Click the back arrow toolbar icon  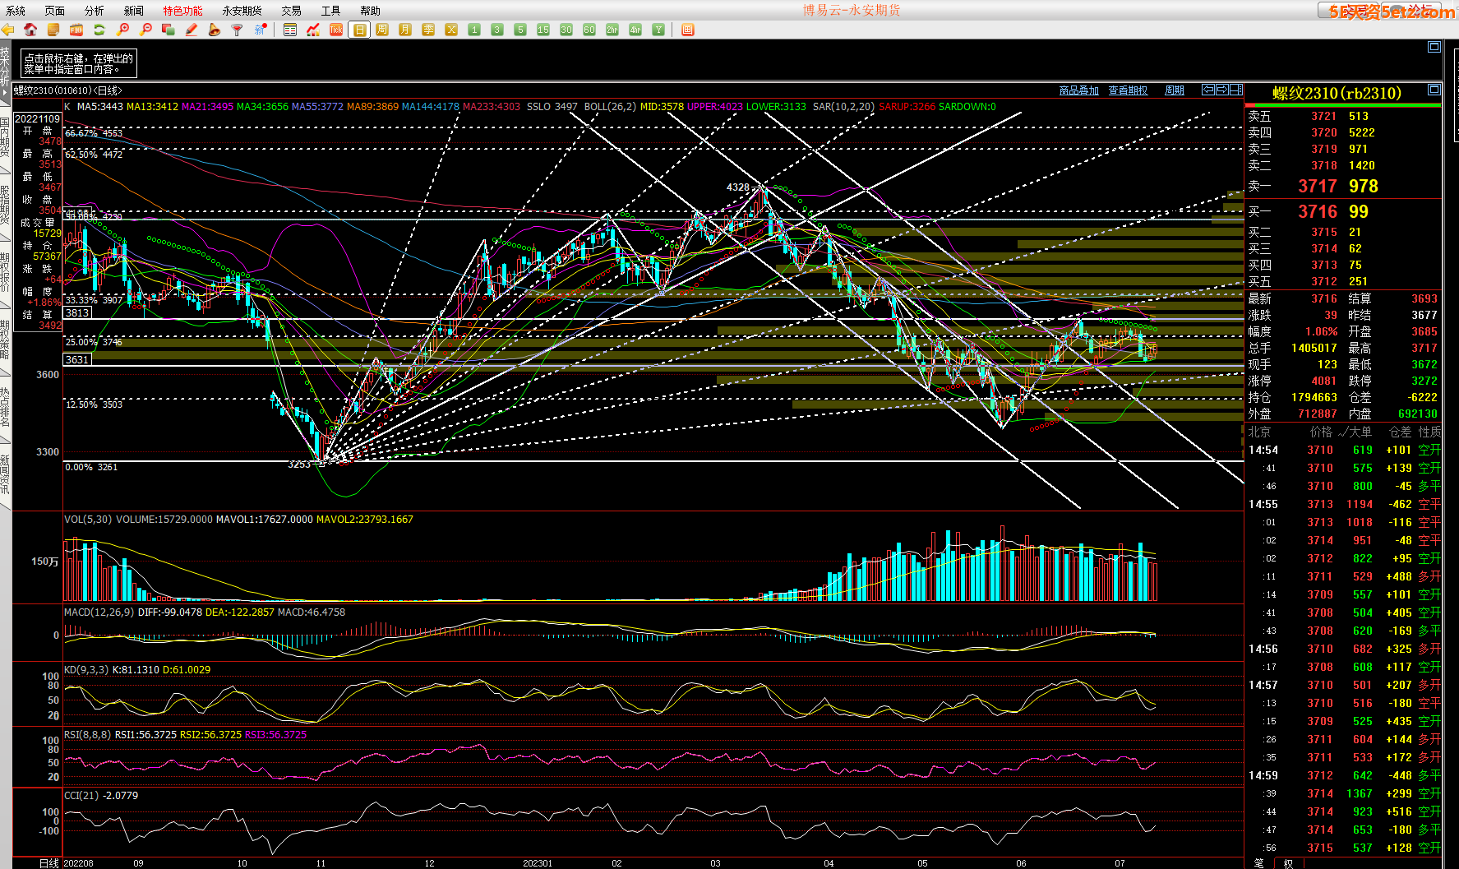tap(8, 30)
